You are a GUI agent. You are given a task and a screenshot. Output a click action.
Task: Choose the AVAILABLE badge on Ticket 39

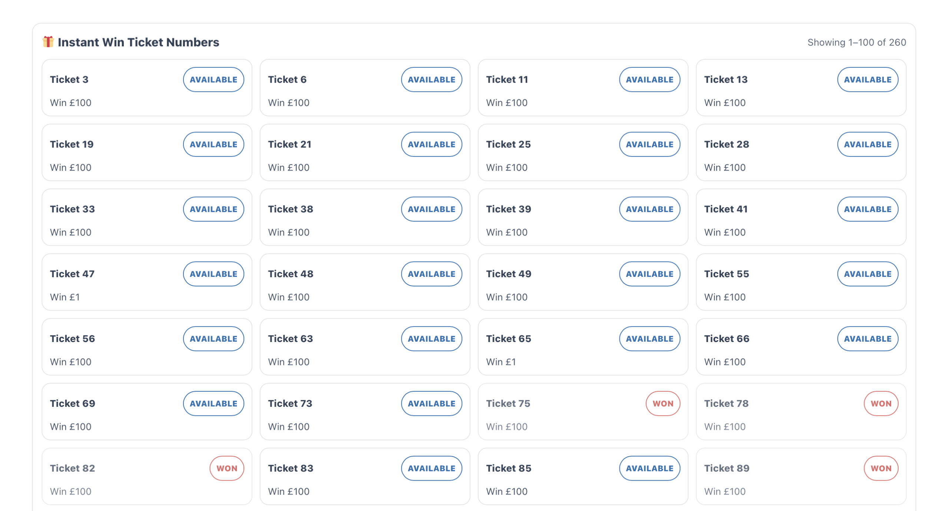point(649,209)
